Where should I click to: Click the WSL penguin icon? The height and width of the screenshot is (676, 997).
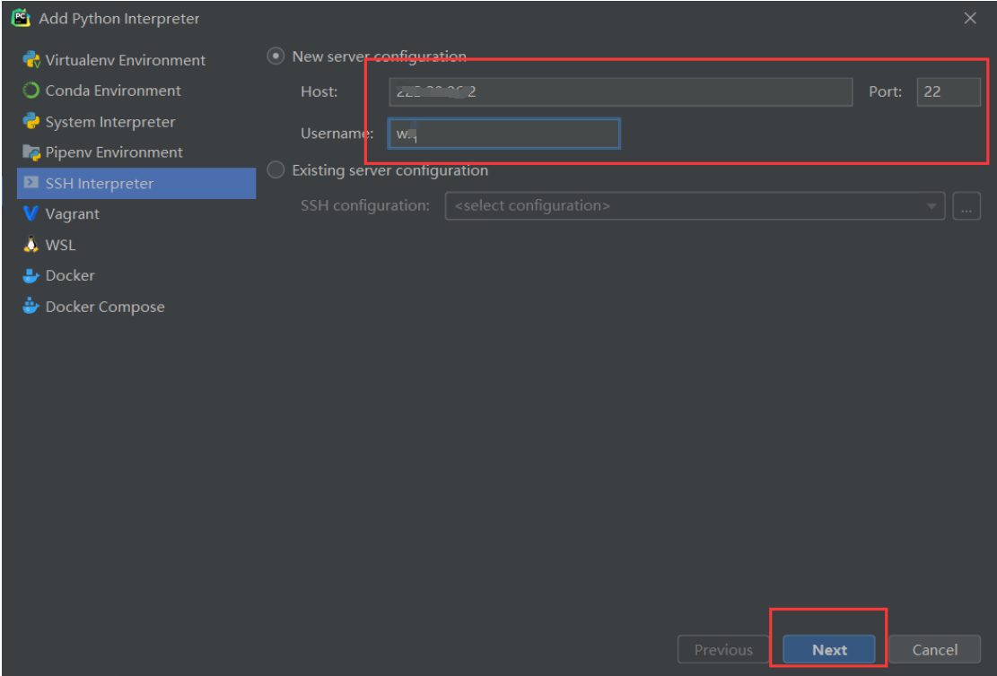point(31,244)
